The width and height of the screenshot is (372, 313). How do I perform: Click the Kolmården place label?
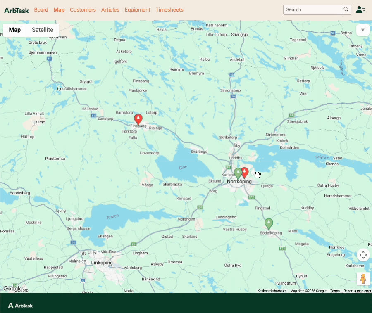point(289,147)
